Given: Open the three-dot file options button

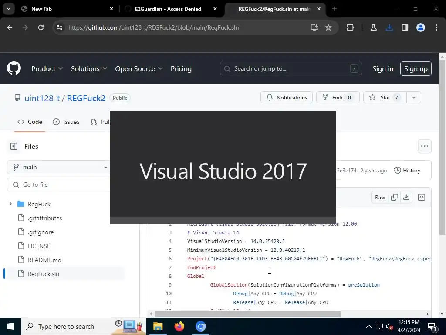Looking at the screenshot, I should pos(425,146).
